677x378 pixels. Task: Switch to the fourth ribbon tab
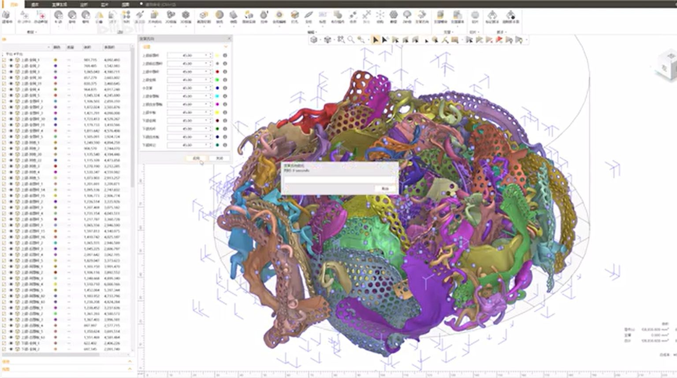(x=84, y=4)
